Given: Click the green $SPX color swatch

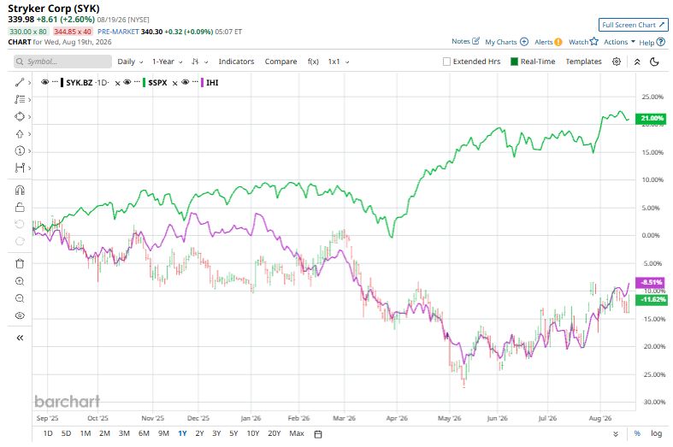Looking at the screenshot, I should [145, 82].
